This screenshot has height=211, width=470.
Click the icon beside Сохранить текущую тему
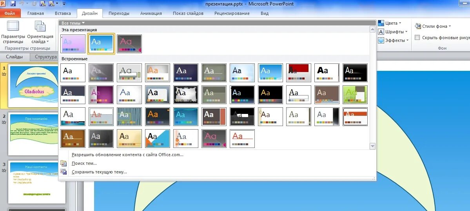click(x=63, y=172)
